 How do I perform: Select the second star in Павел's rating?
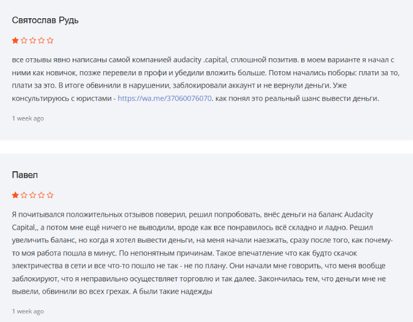coord(24,195)
